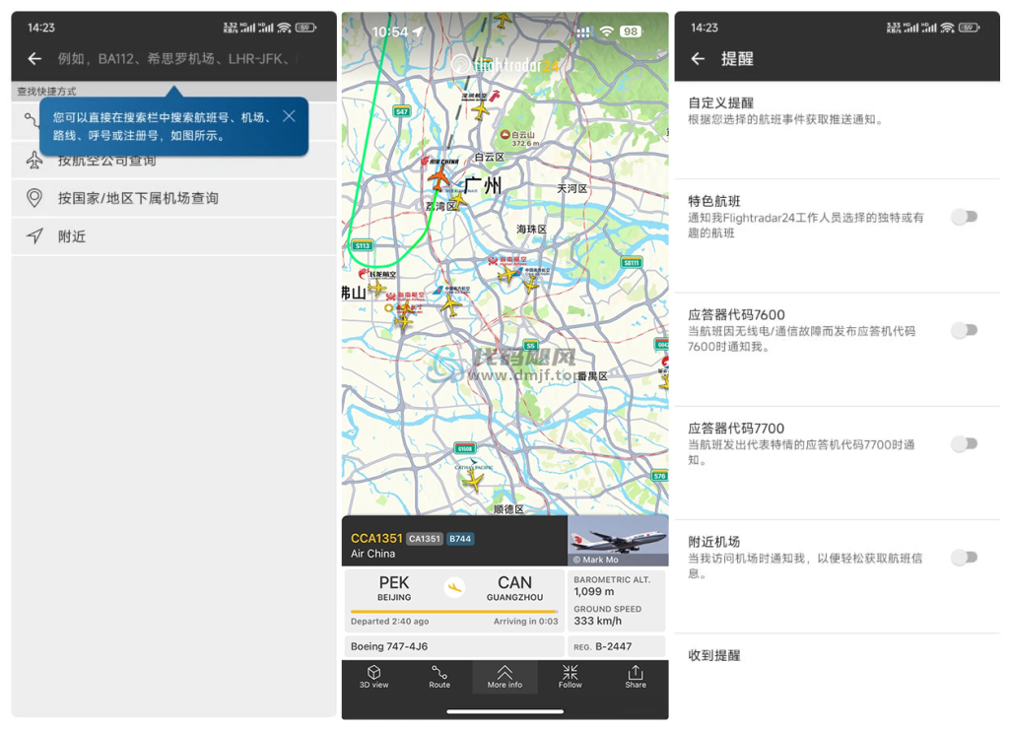Close the blue search tip bubble
The height and width of the screenshot is (731, 1009).
289,116
